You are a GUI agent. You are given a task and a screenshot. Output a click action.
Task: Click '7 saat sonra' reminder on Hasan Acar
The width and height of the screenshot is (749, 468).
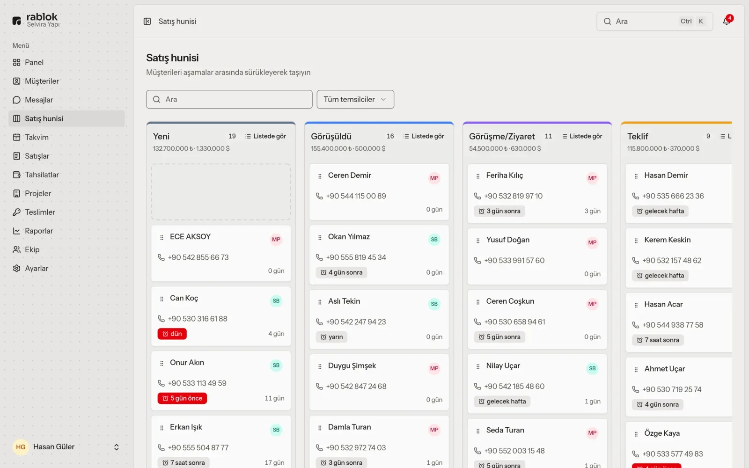[x=658, y=340]
